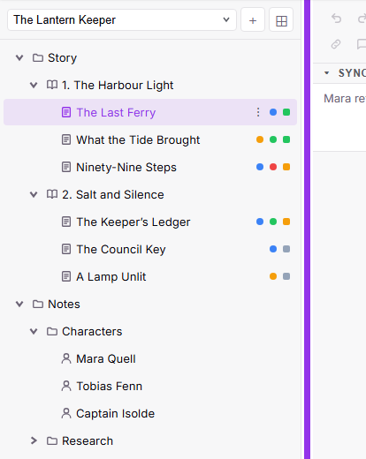
Task: Select The Keeper's Ledger scene
Action: pyautogui.click(x=150, y=222)
